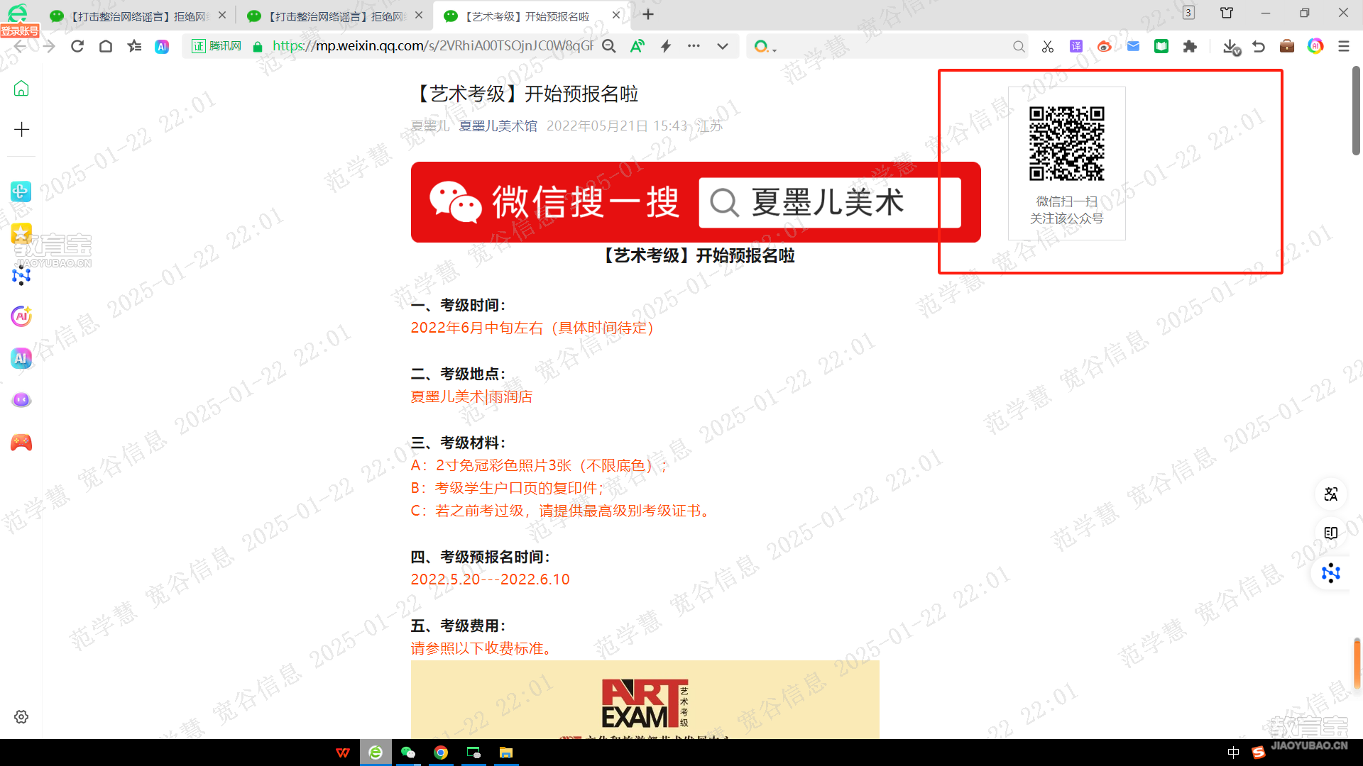The width and height of the screenshot is (1363, 766).
Task: Open the yellow star favorites app in sidebar
Action: pyautogui.click(x=21, y=234)
